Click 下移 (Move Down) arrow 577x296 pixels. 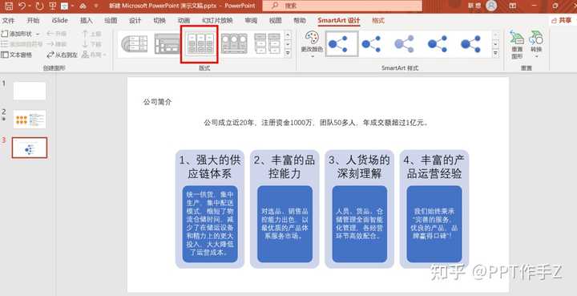91,44
